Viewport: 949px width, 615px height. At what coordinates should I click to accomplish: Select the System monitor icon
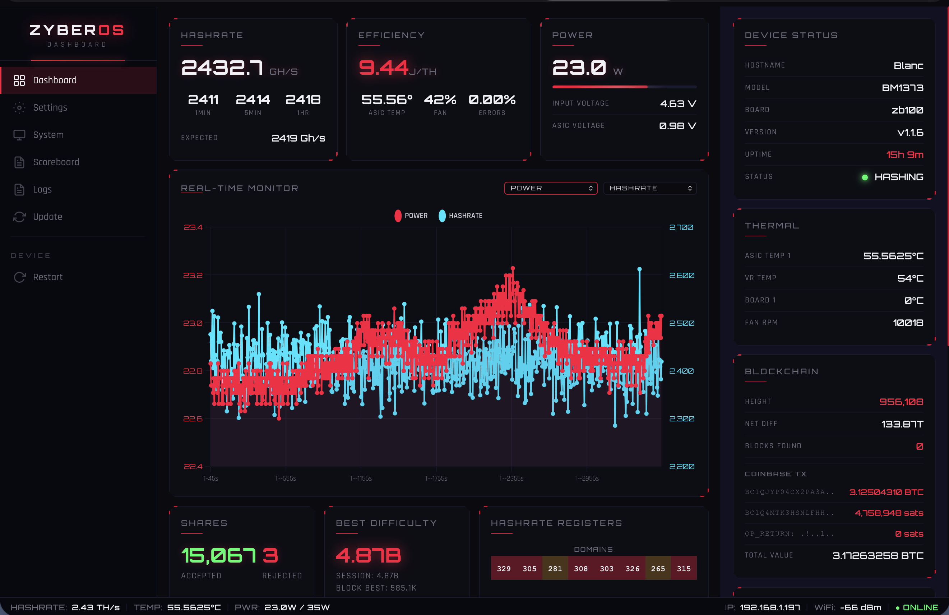(19, 135)
